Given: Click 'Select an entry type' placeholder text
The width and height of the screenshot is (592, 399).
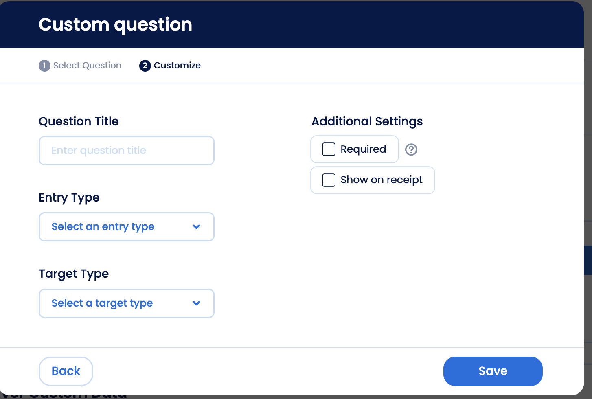Looking at the screenshot, I should pyautogui.click(x=103, y=227).
